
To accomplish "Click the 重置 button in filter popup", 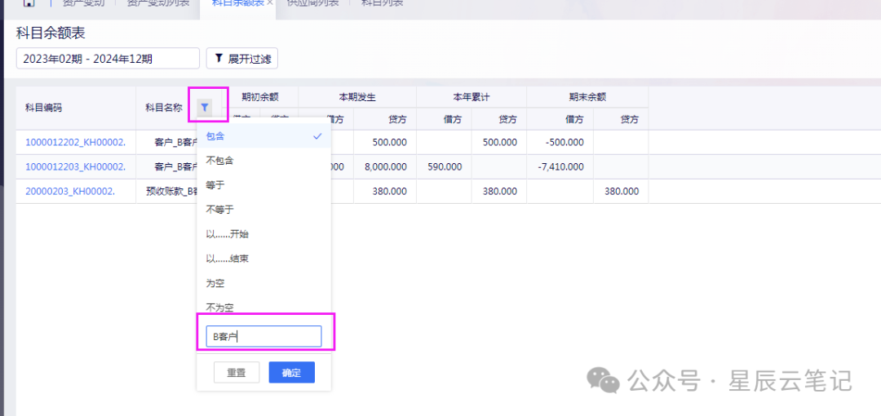I will pyautogui.click(x=237, y=372).
